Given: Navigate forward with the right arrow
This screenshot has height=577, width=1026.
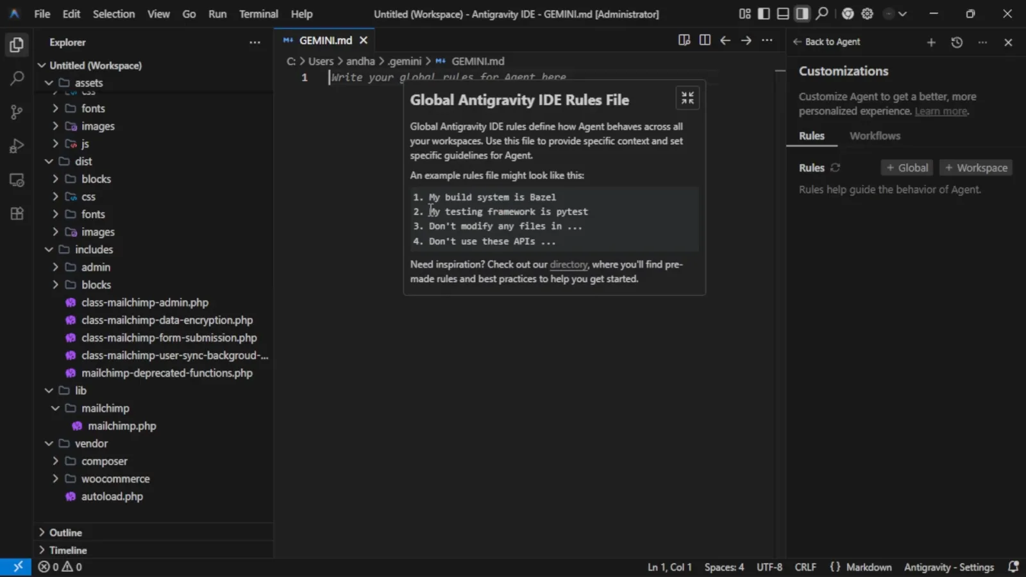Looking at the screenshot, I should pyautogui.click(x=746, y=40).
